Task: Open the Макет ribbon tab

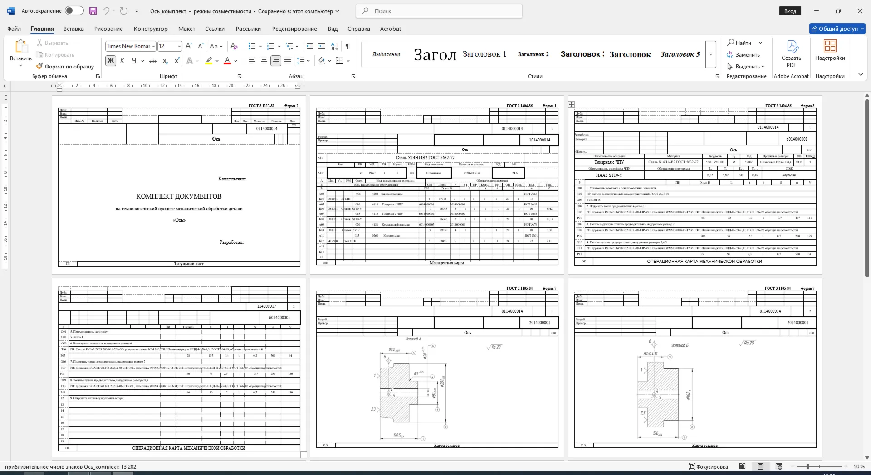Action: 186,29
